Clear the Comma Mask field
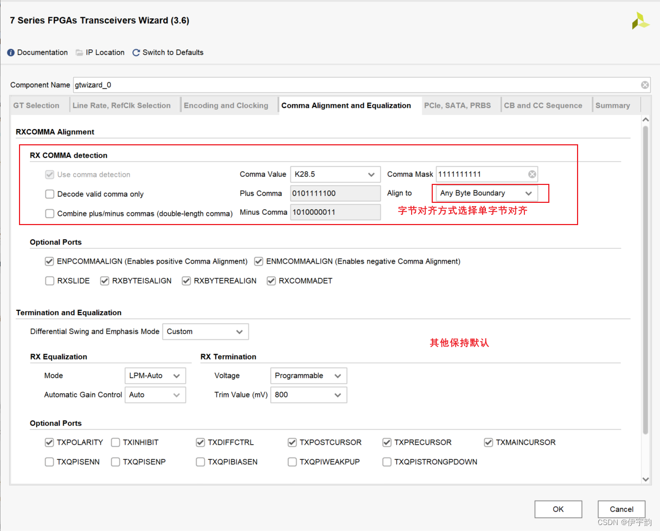This screenshot has width=660, height=531. pos(532,174)
